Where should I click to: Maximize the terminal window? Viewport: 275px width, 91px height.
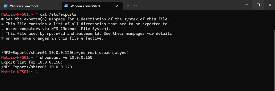click(x=258, y=5)
